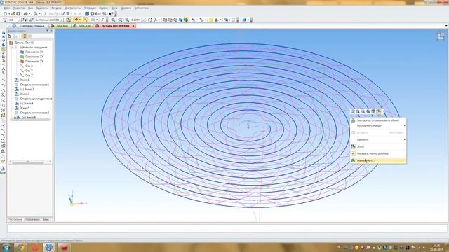Click the Print icon
The image size is (449, 252).
tap(26, 14)
